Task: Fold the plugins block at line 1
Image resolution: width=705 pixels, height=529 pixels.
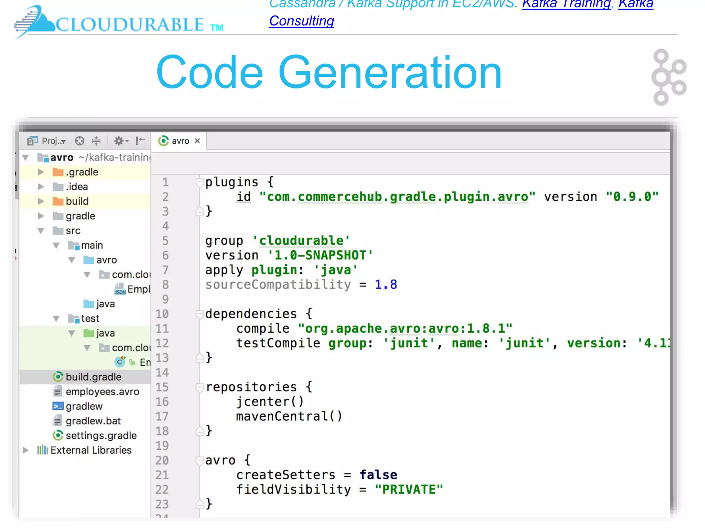Action: pyautogui.click(x=200, y=182)
